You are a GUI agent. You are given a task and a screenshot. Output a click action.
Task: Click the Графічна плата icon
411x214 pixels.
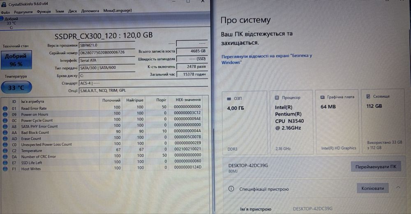pos(322,97)
